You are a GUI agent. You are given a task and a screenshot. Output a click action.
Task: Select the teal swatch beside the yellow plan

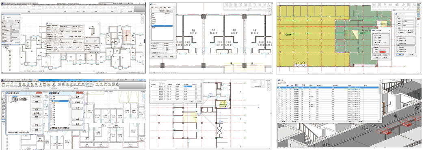pyautogui.click(x=419, y=17)
